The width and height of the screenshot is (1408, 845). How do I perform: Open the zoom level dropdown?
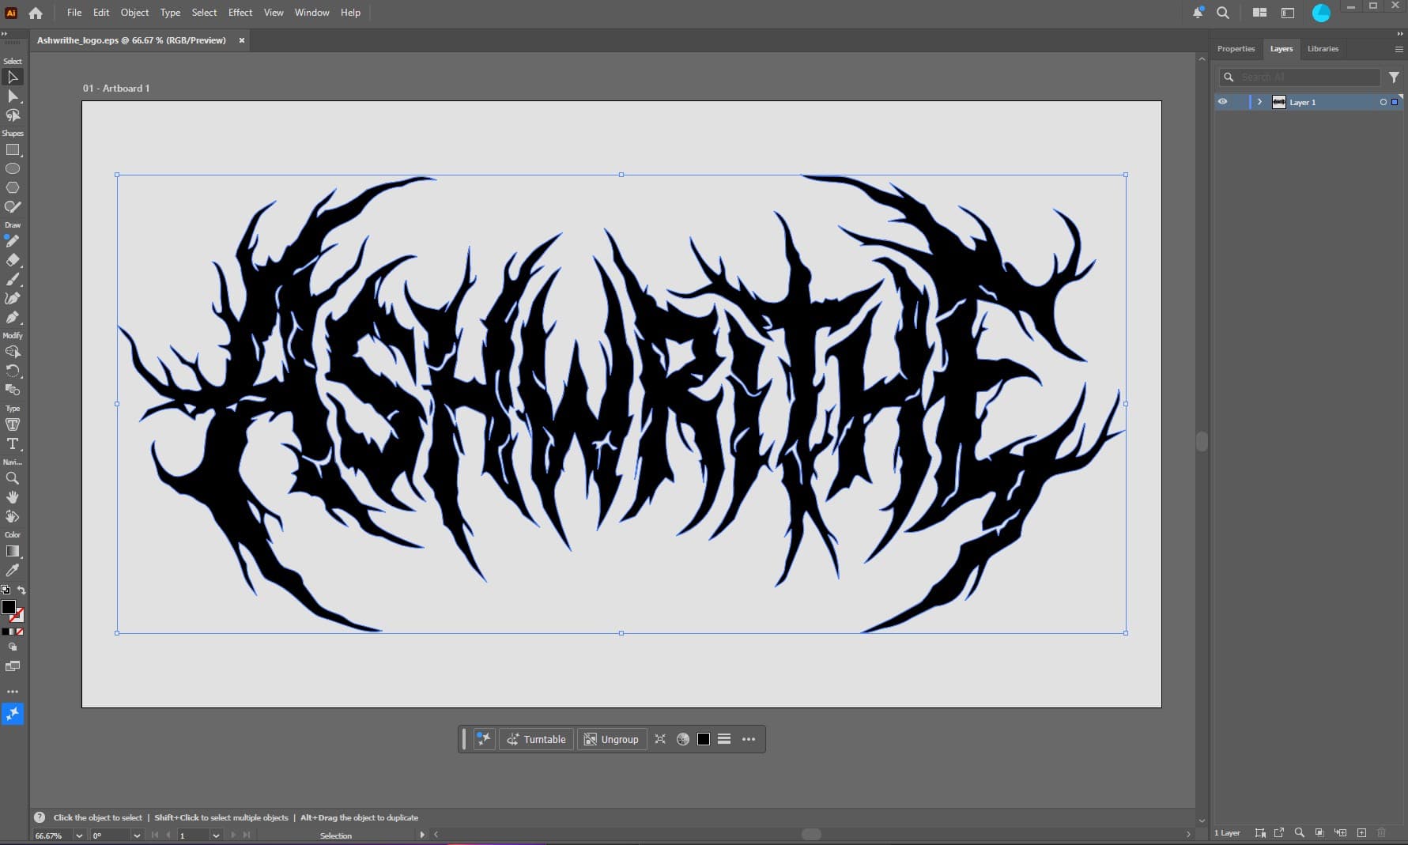[78, 836]
